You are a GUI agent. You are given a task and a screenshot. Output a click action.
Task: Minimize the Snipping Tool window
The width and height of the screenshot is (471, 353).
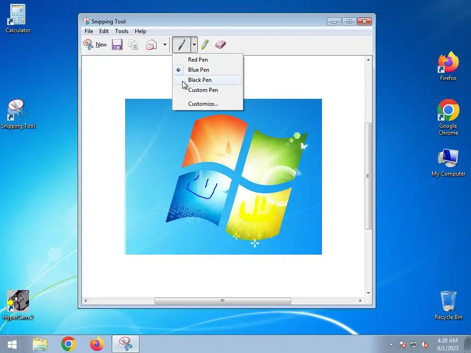click(334, 21)
